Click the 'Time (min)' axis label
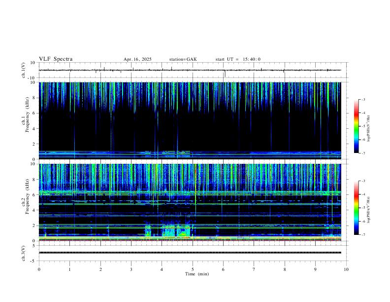390x302 pixels. coord(197,274)
